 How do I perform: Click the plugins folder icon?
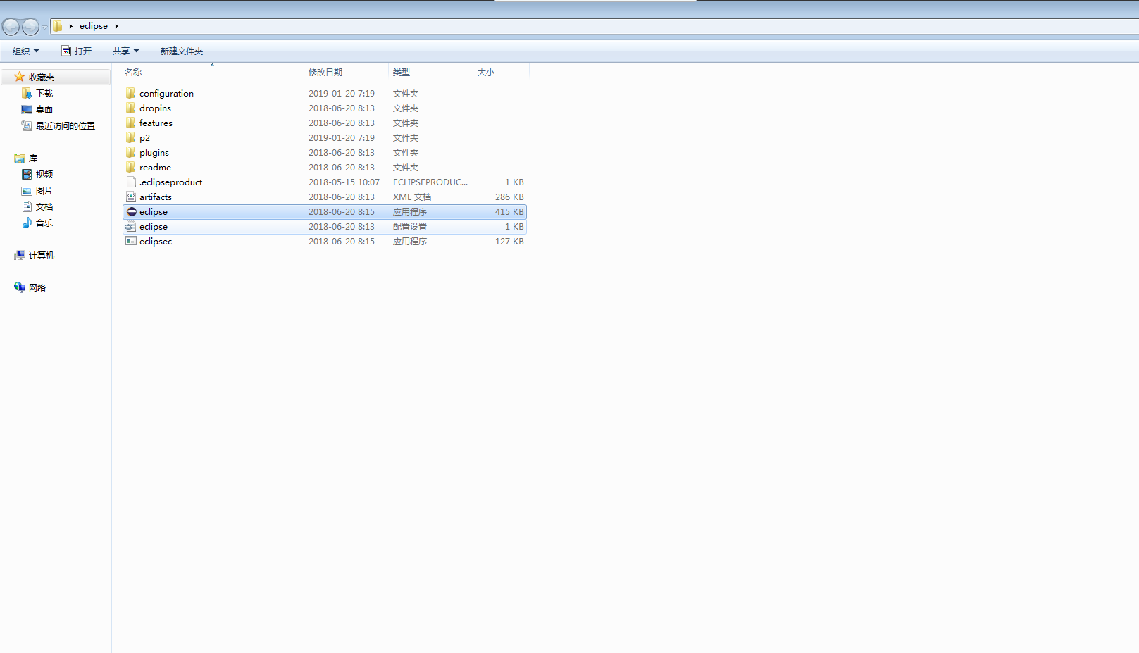131,152
